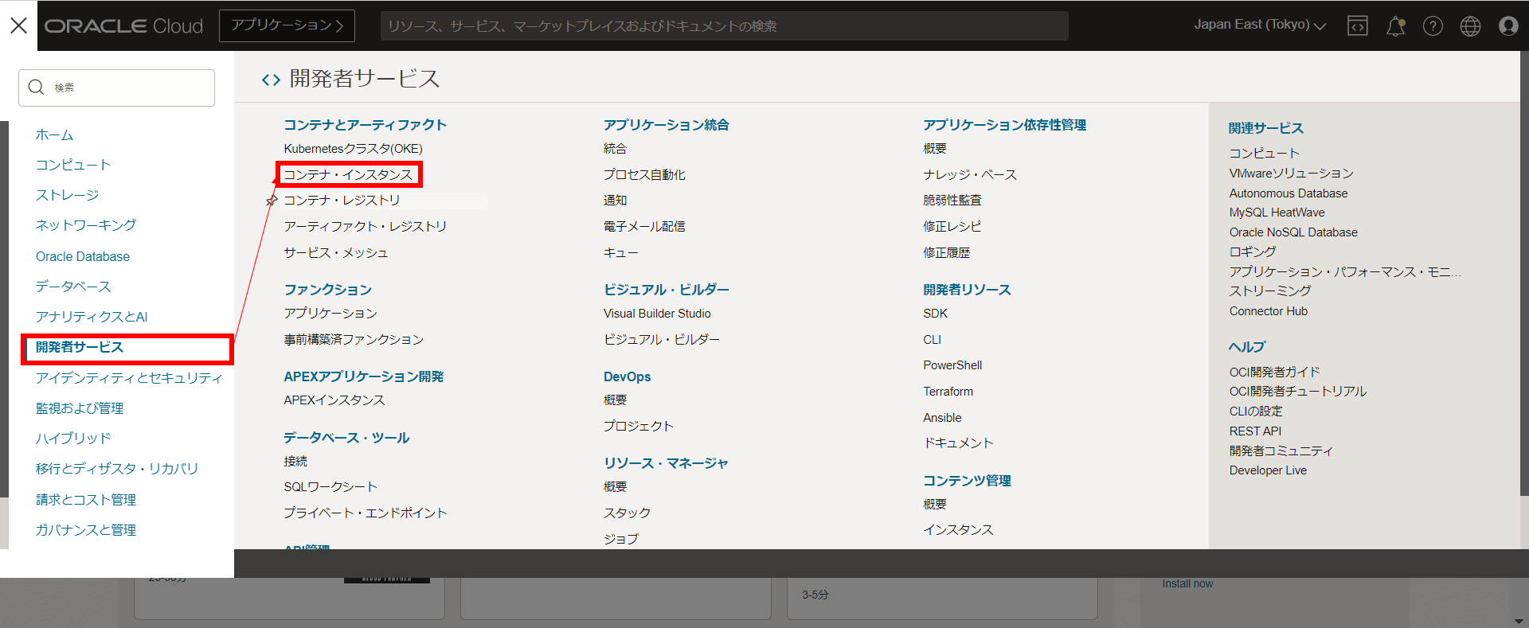Open コンテナ・レジストリ link

pos(342,201)
